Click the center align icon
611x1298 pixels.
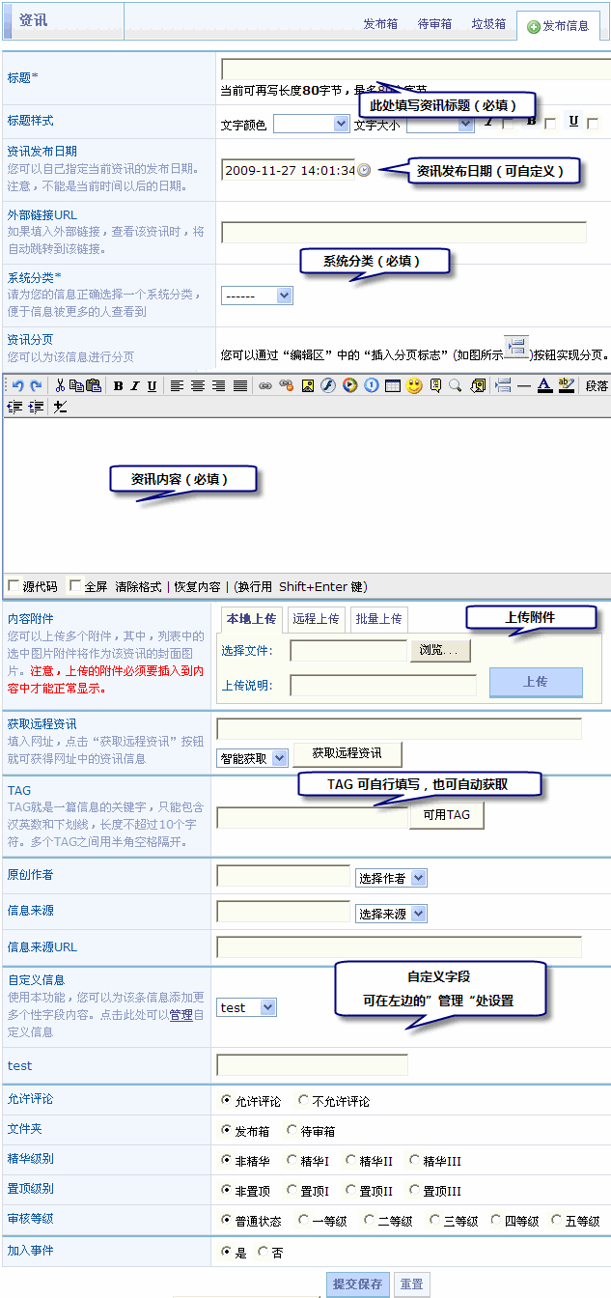tap(198, 386)
